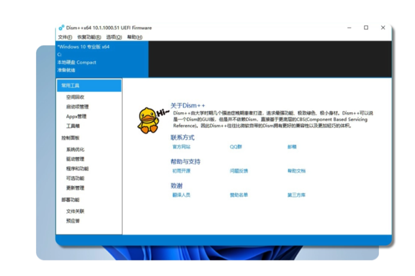Open 空间回收 in the sidebar
Viewport: 415px width, 276px height.
click(x=75, y=97)
